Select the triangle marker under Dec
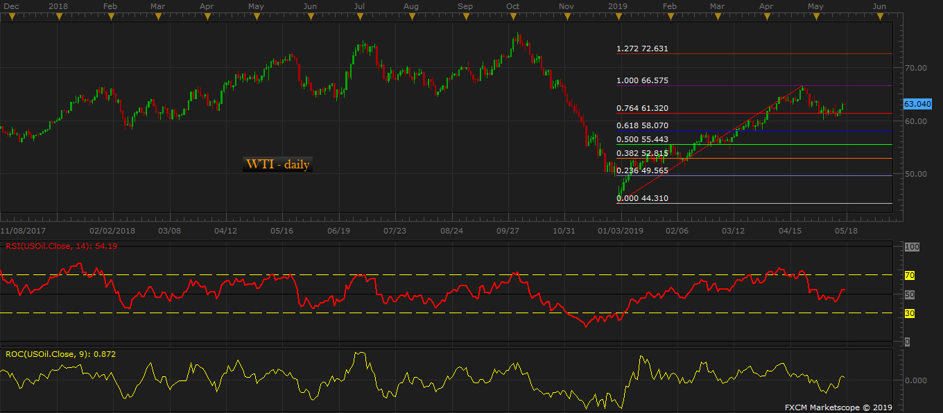Image resolution: width=943 pixels, height=413 pixels. (11, 17)
